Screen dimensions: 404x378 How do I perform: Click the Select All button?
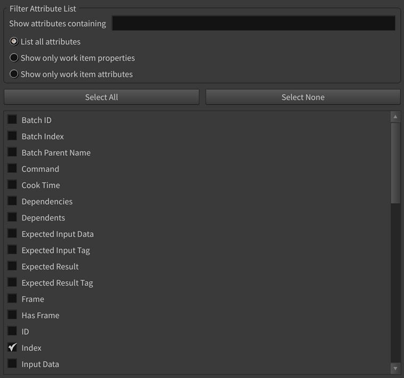pos(101,97)
